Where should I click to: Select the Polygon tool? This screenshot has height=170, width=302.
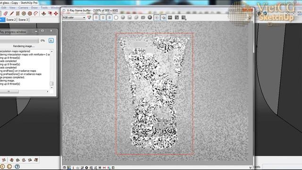click(30, 14)
